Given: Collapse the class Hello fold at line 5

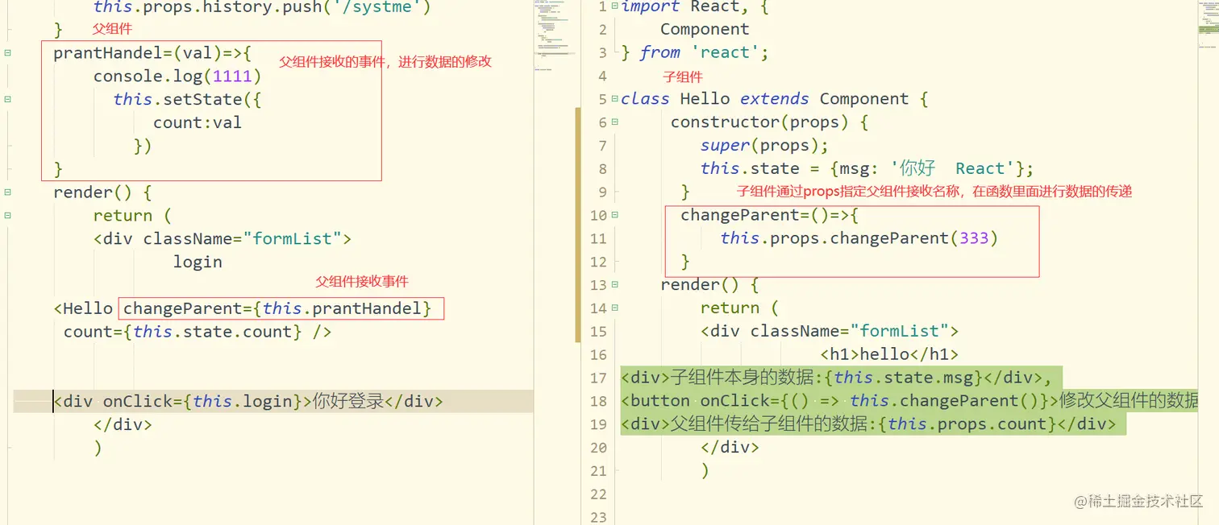Looking at the screenshot, I should click(615, 99).
